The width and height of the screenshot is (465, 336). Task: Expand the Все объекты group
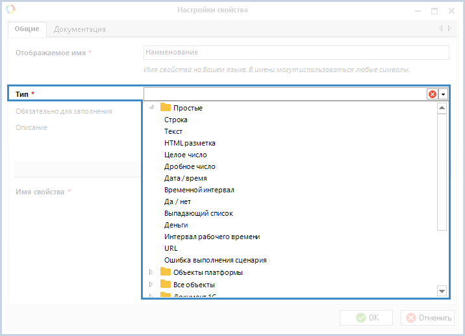tap(151, 285)
